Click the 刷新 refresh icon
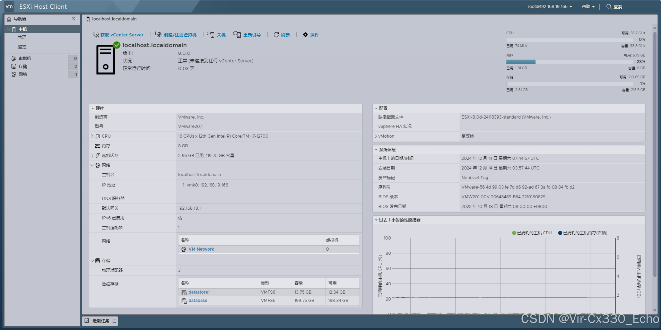Image resolution: width=661 pixels, height=330 pixels. (x=276, y=35)
